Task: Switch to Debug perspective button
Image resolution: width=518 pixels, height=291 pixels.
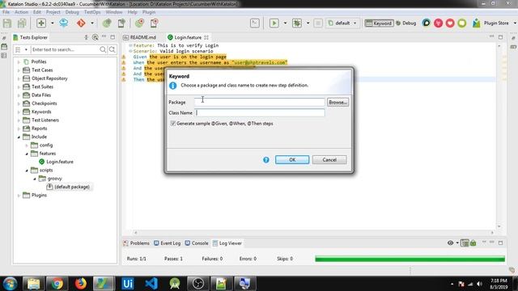Action: (406, 23)
